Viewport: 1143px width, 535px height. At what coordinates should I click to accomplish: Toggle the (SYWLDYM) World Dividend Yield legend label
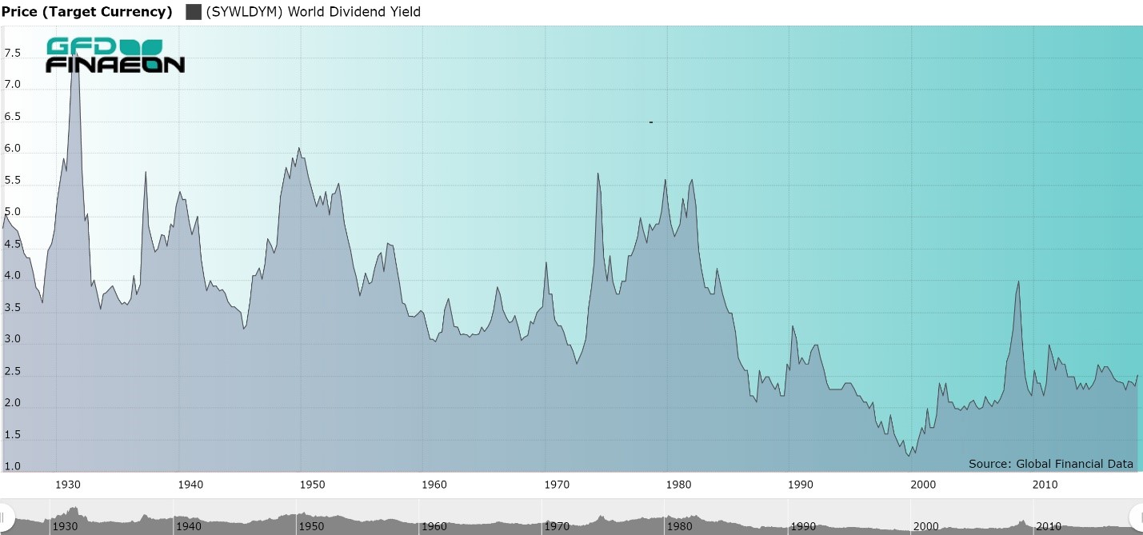[x=313, y=12]
